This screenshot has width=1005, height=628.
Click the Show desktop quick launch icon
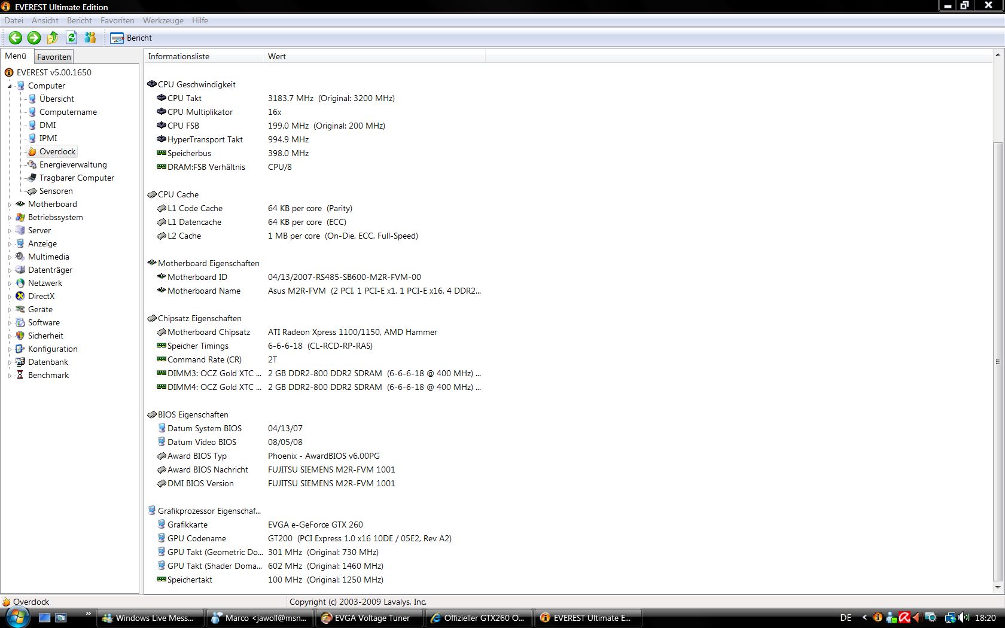[x=44, y=618]
